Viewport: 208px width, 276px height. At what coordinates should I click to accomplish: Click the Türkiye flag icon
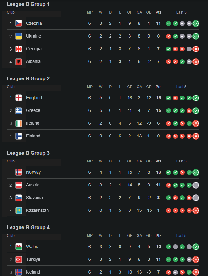click(19, 259)
